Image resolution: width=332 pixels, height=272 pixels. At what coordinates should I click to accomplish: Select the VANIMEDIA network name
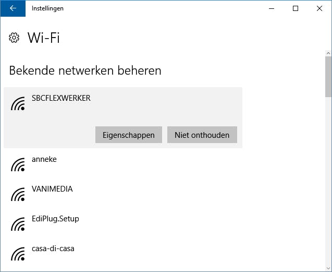click(x=52, y=189)
